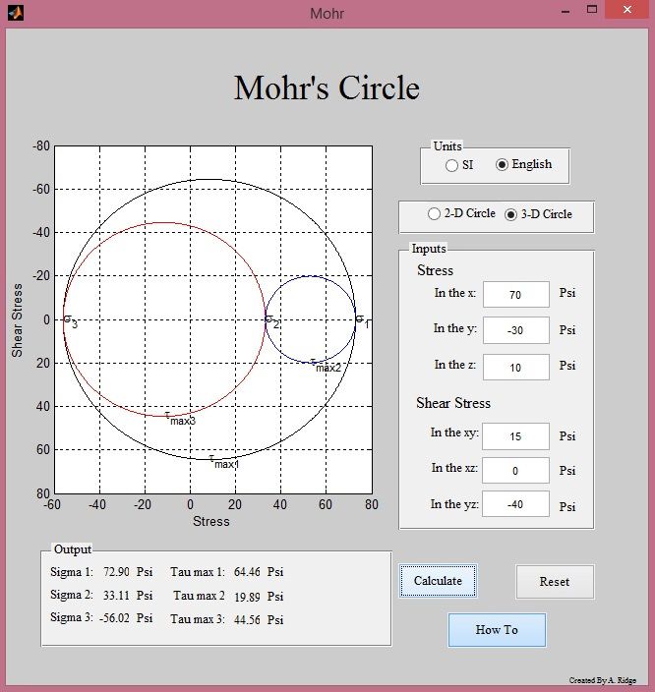This screenshot has height=692, width=655.
Task: Click the σ1 marker on the plot
Action: pos(363,321)
